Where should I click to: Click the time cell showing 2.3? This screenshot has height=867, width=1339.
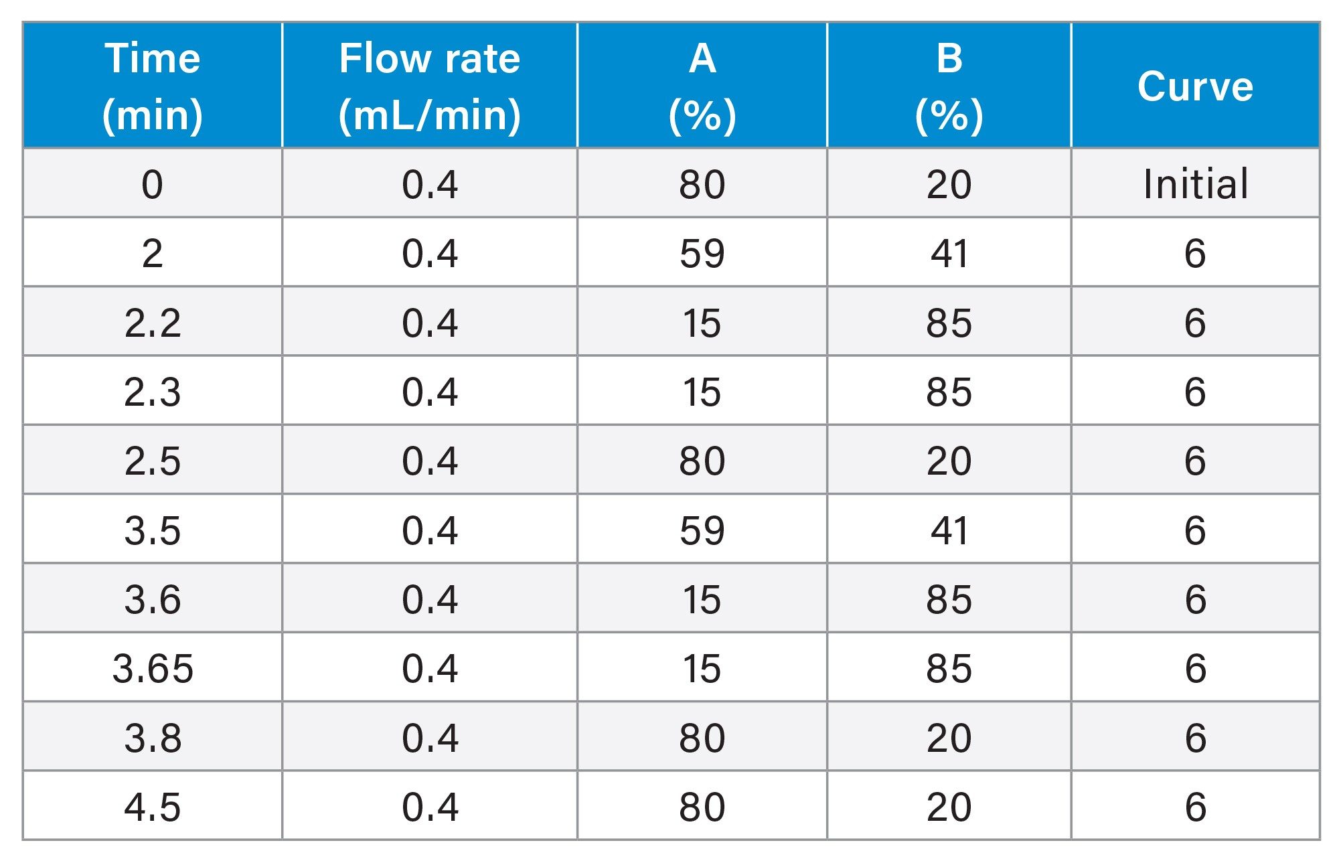click(153, 390)
